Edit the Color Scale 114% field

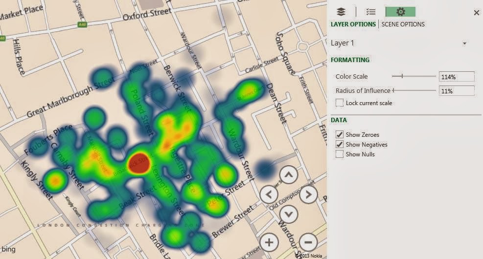[457, 77]
